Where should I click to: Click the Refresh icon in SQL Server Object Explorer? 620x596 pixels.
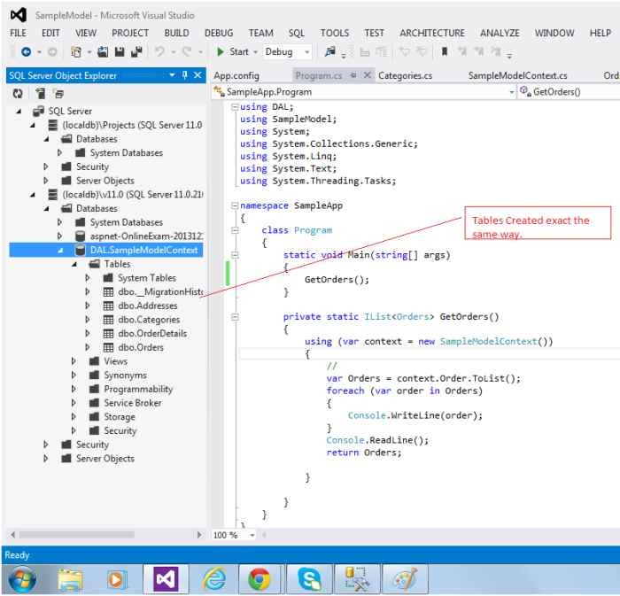tap(17, 93)
